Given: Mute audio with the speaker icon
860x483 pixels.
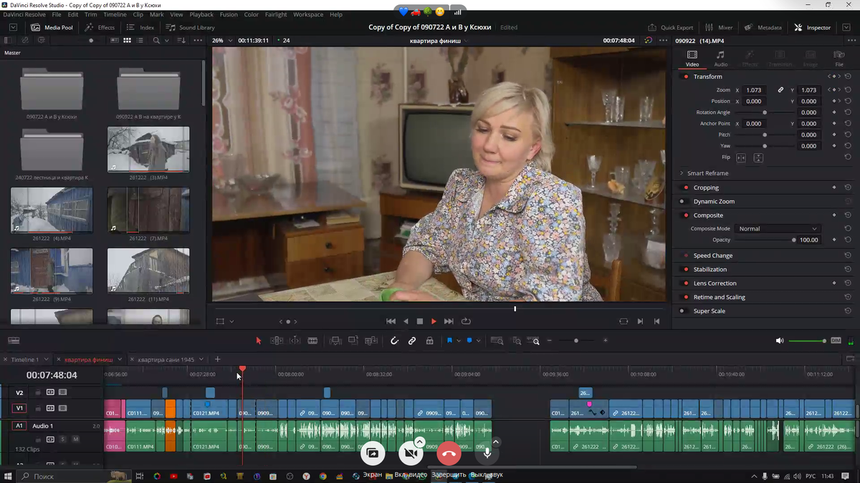Looking at the screenshot, I should click(x=780, y=341).
